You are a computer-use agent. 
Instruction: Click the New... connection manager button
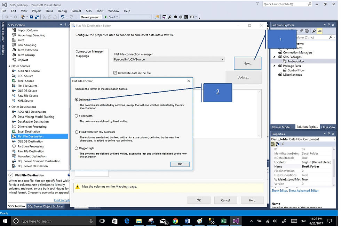[x=247, y=63]
